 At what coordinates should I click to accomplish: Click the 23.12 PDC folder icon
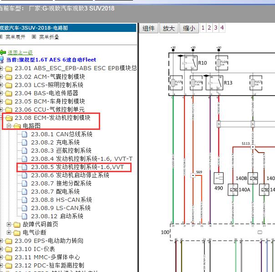coord(9,266)
